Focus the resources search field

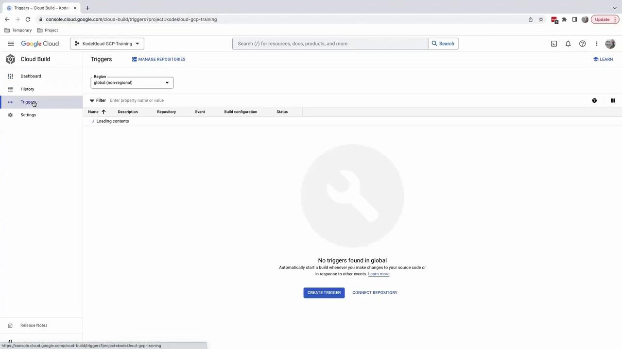pyautogui.click(x=330, y=44)
